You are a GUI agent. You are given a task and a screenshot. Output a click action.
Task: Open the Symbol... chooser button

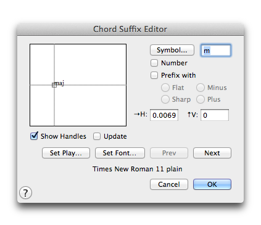[x=172, y=50]
